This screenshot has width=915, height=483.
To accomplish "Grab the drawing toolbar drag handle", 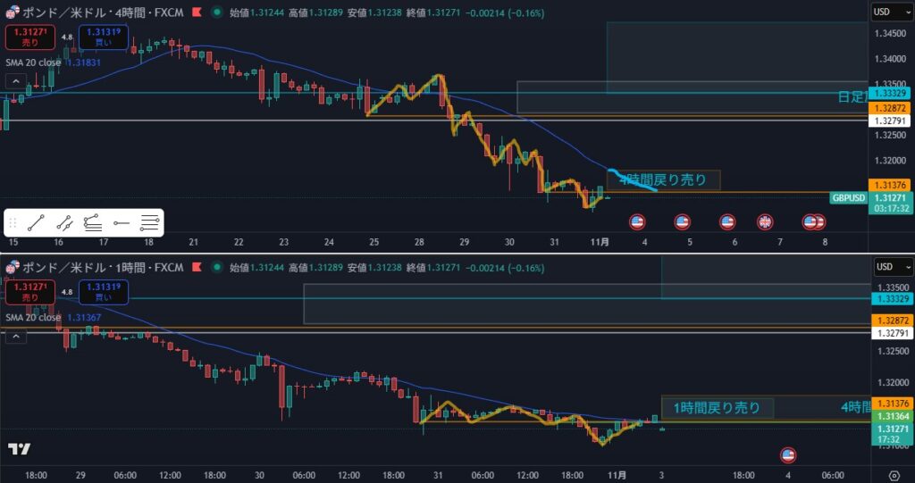I will pyautogui.click(x=13, y=223).
